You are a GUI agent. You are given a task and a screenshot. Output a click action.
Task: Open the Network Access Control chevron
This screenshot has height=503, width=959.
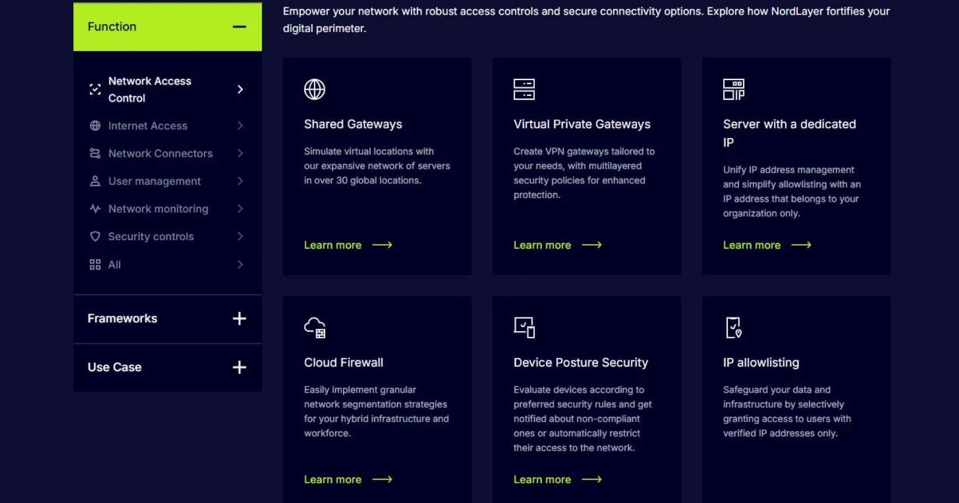point(240,89)
